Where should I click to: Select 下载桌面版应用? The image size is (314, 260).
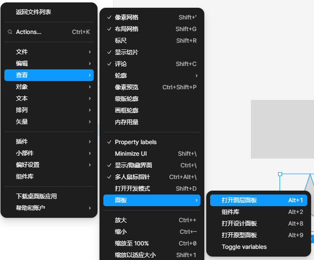49,196
